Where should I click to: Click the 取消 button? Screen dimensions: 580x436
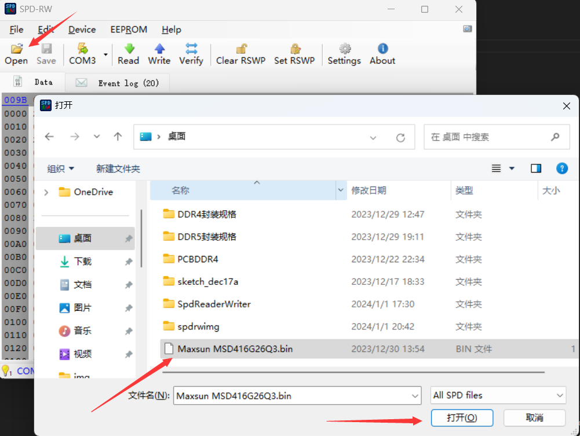coord(534,418)
